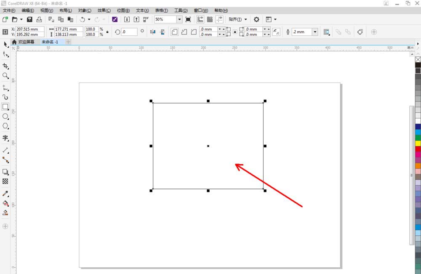Open the Options gear button
The height and width of the screenshot is (274, 421).
pos(256,19)
